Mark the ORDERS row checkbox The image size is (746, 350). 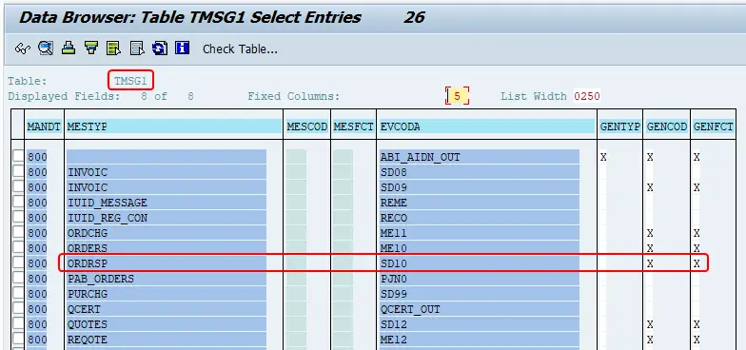click(18, 248)
